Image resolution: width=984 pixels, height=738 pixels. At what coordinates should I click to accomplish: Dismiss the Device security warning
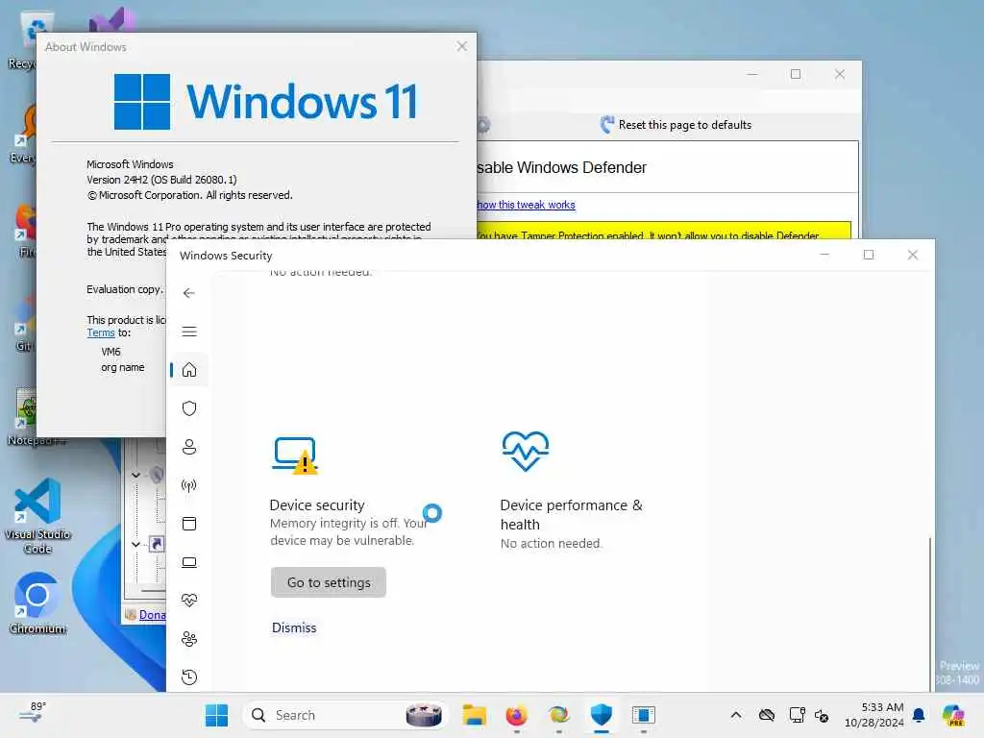[x=294, y=627]
